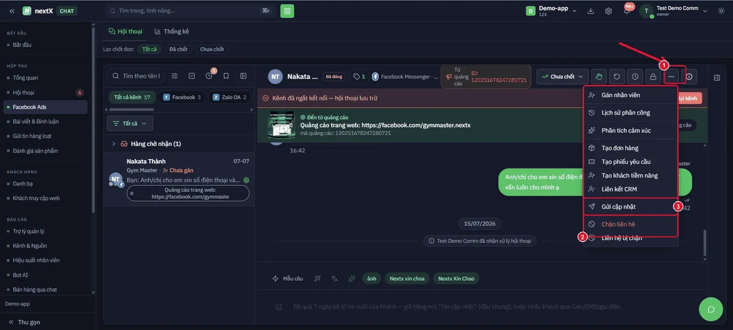Open the Chưa chốt status dropdown

(x=562, y=77)
